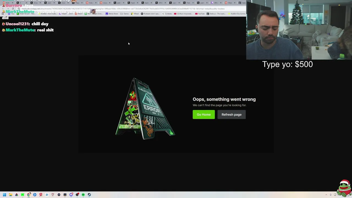The image size is (352, 198).
Task: Switch to the Quin browser tab
Action: click(x=147, y=3)
